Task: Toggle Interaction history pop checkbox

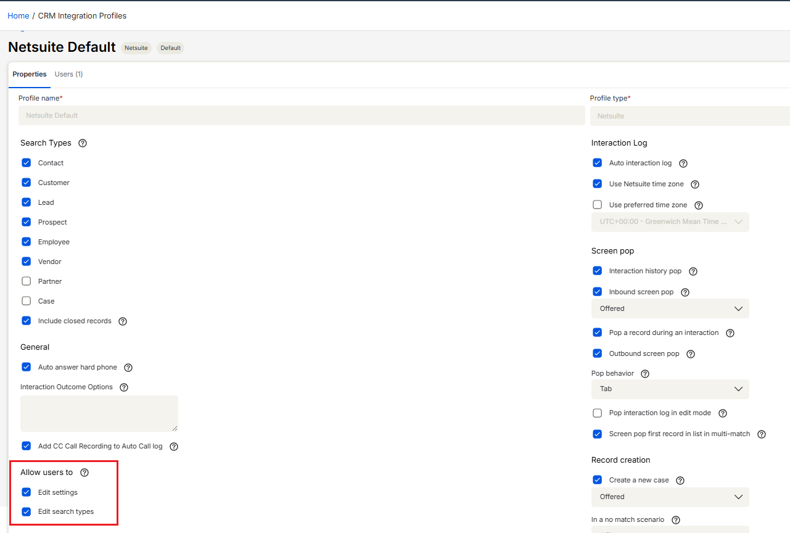Action: point(598,271)
